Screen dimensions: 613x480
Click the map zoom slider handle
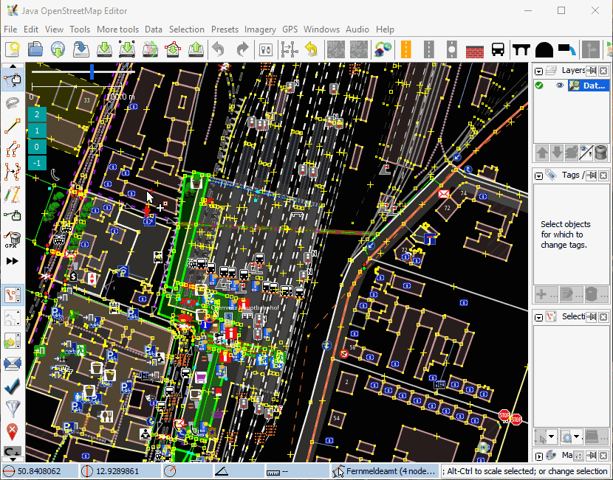(x=92, y=72)
